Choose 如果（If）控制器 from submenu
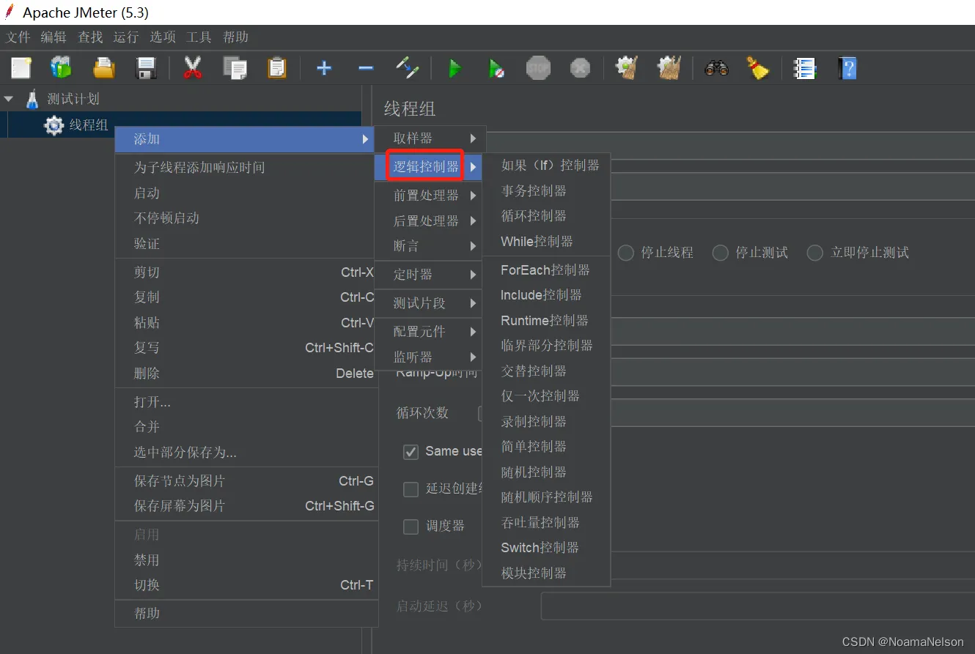Image resolution: width=975 pixels, height=654 pixels. [546, 166]
